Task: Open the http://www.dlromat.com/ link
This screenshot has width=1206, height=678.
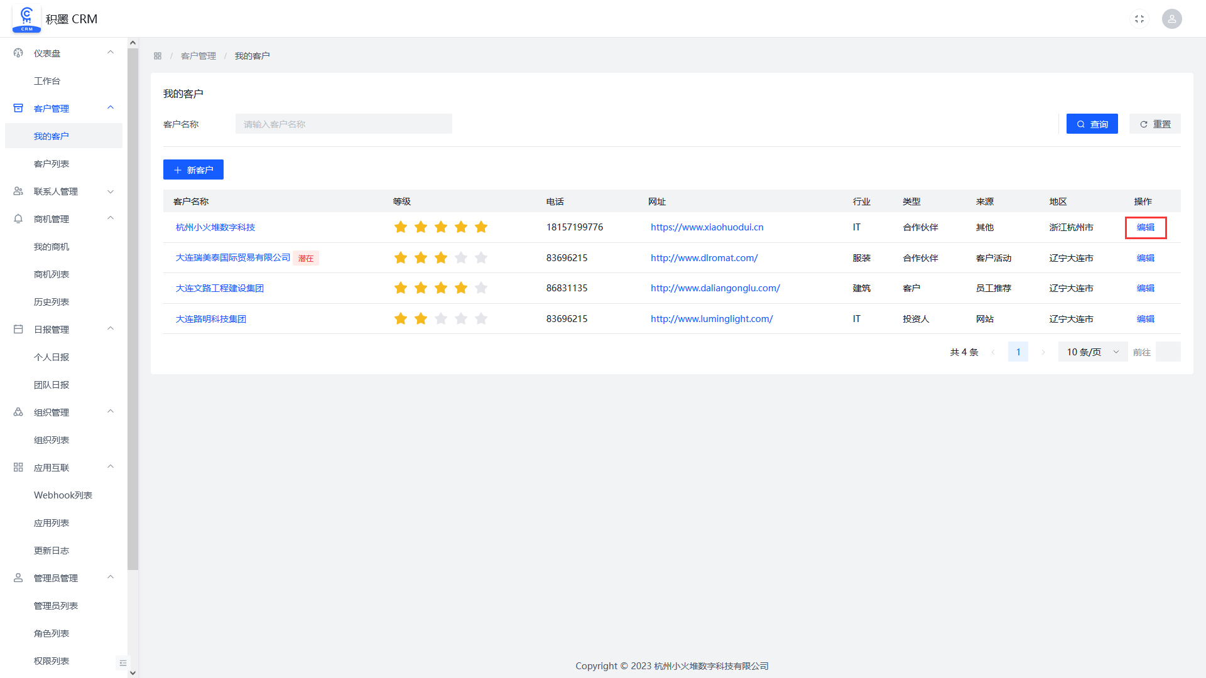Action: [704, 258]
